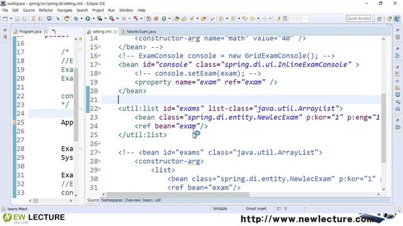
Task: Close the Program.java editor tab
Action: coord(46,31)
